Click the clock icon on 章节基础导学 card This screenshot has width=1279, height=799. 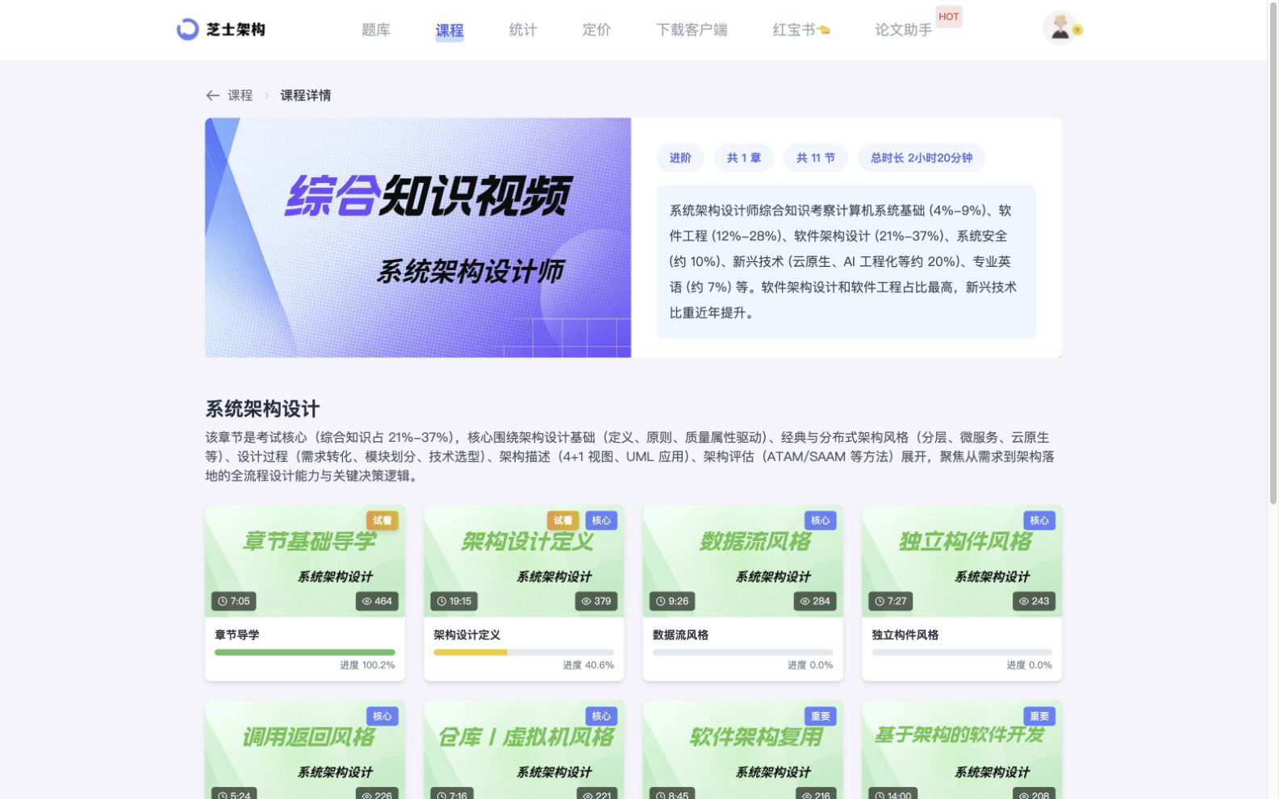(x=222, y=601)
